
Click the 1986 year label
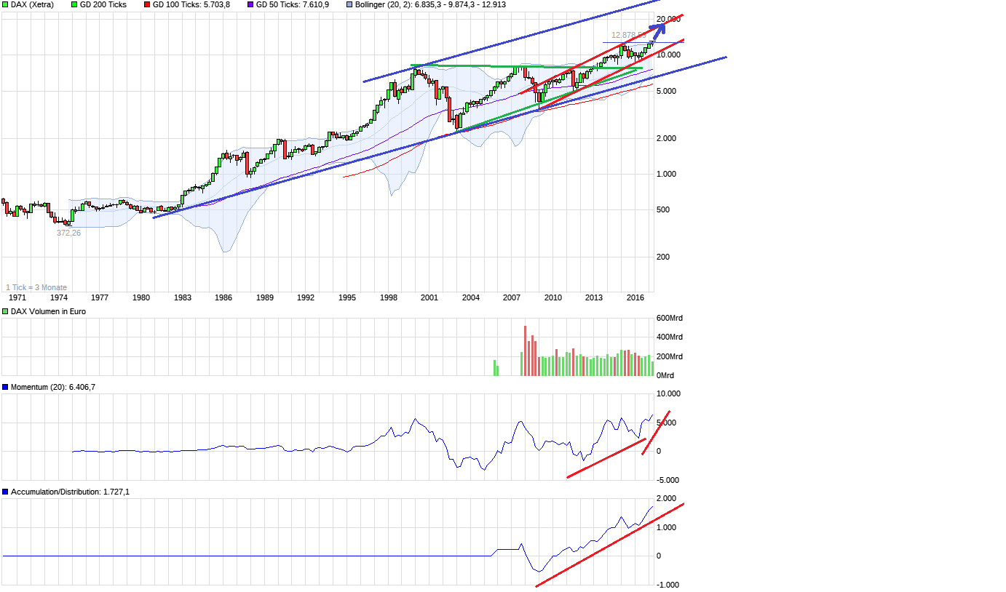223,297
